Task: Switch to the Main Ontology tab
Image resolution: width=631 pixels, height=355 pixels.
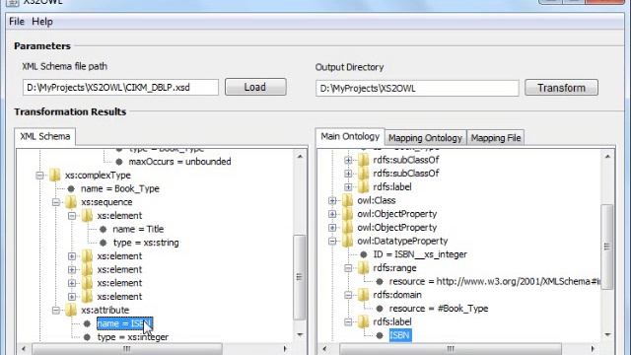Action: pos(350,136)
